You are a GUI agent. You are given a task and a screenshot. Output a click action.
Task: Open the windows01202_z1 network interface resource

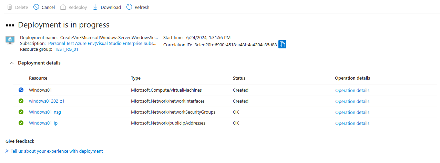point(47,101)
